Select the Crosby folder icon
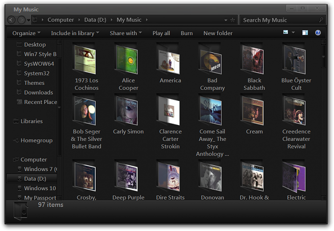 (85, 175)
